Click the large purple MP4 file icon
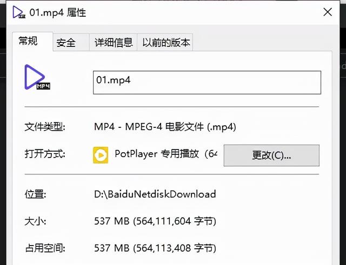 [x=37, y=77]
